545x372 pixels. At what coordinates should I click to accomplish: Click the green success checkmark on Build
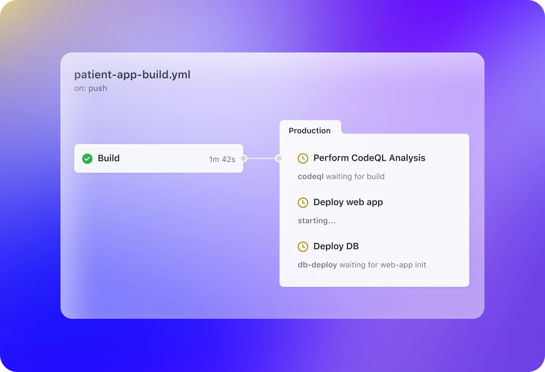tap(87, 159)
